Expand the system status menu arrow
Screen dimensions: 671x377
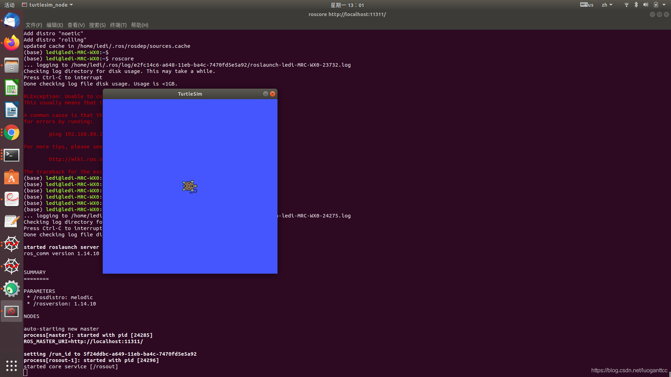click(x=664, y=5)
